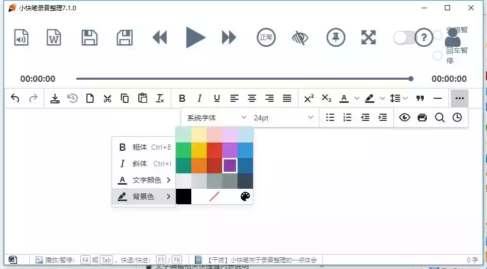The image size is (487, 269).
Task: Decrease indent
Action: coord(365,117)
